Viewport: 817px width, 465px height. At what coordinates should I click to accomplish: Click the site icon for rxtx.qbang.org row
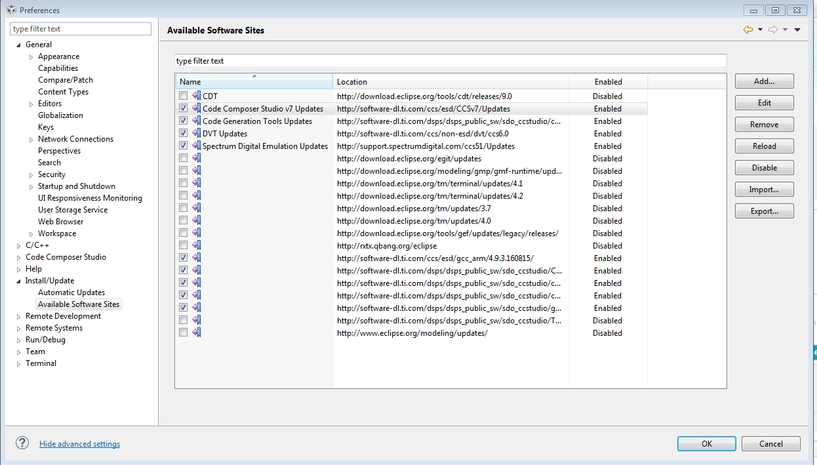[x=196, y=245]
